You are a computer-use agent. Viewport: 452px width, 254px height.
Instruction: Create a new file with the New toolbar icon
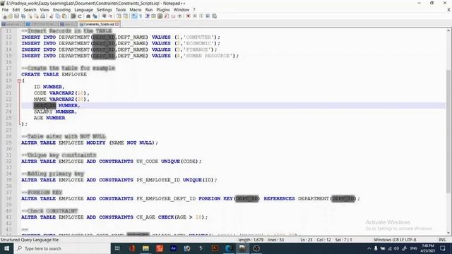[5, 16]
